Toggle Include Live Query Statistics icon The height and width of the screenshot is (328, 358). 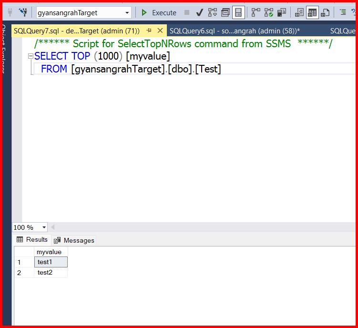269,12
